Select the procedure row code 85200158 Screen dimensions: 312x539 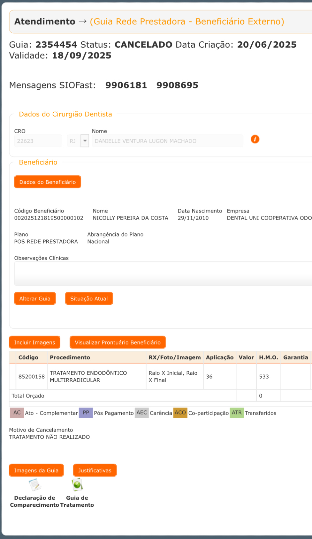point(32,377)
